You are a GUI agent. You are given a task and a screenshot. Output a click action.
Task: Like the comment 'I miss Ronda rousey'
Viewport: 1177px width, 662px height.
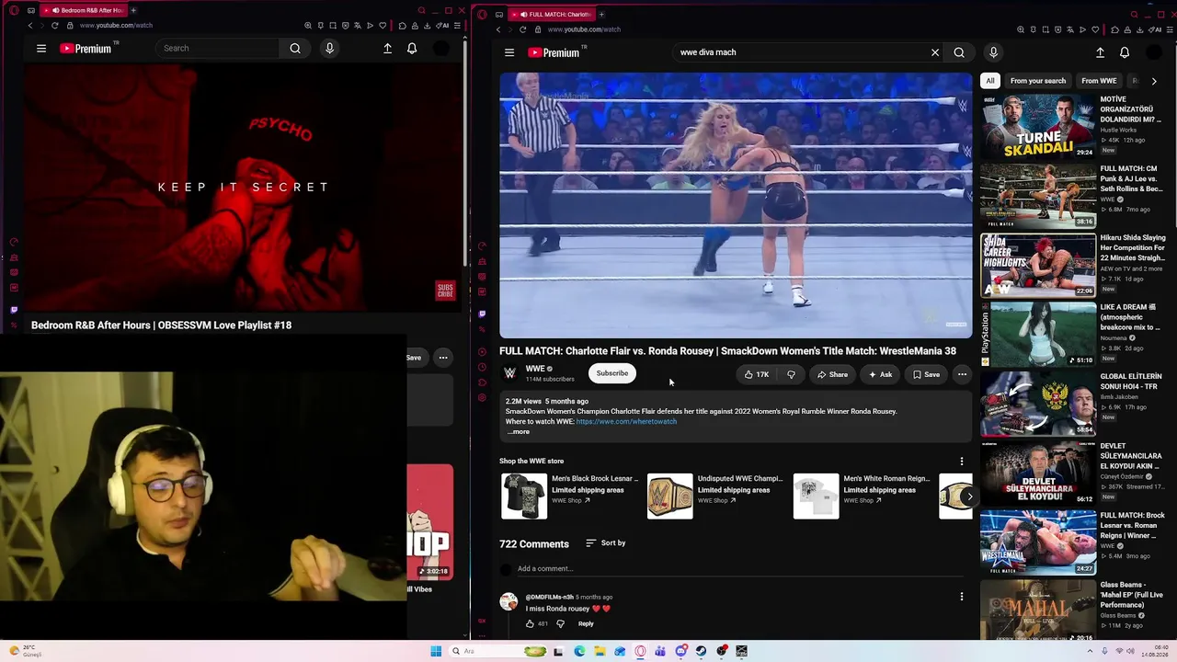pyautogui.click(x=530, y=623)
